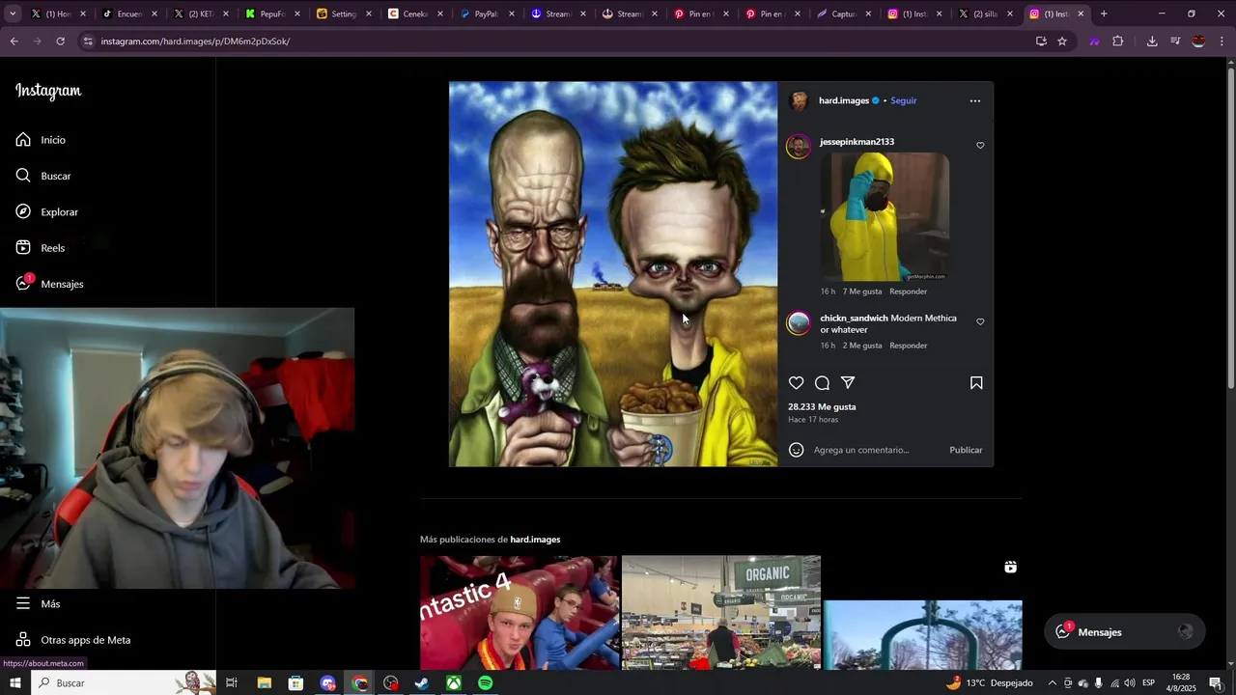Viewport: 1236px width, 695px height.
Task: Open the volume control in system tray
Action: pyautogui.click(x=1129, y=682)
